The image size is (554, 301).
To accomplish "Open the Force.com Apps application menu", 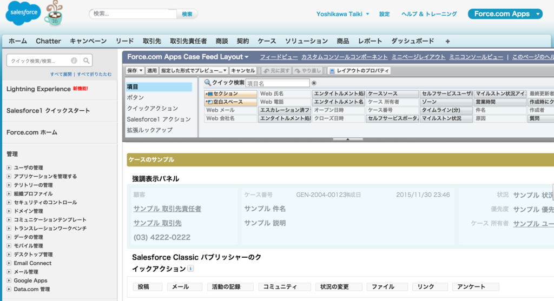I will click(505, 14).
